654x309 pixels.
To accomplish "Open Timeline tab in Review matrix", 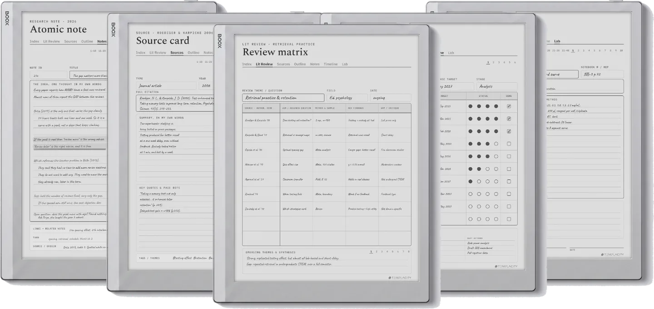I will coord(331,64).
